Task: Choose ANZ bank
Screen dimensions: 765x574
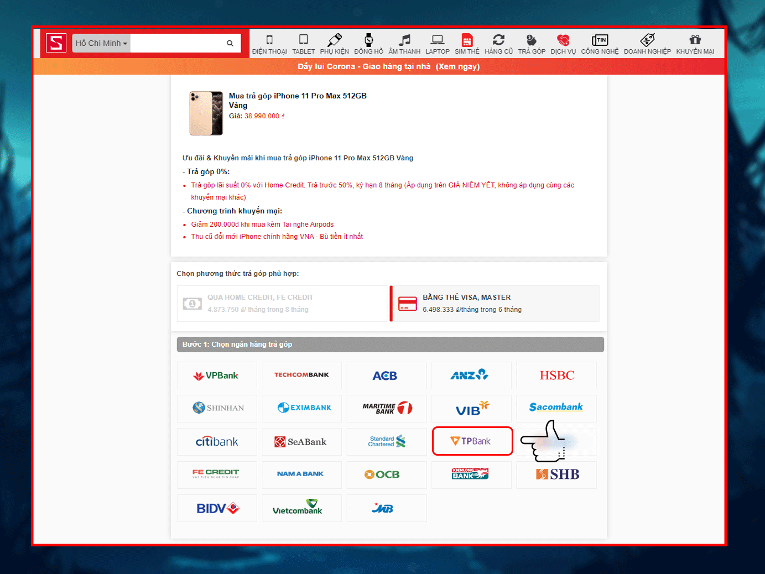Action: 471,375
